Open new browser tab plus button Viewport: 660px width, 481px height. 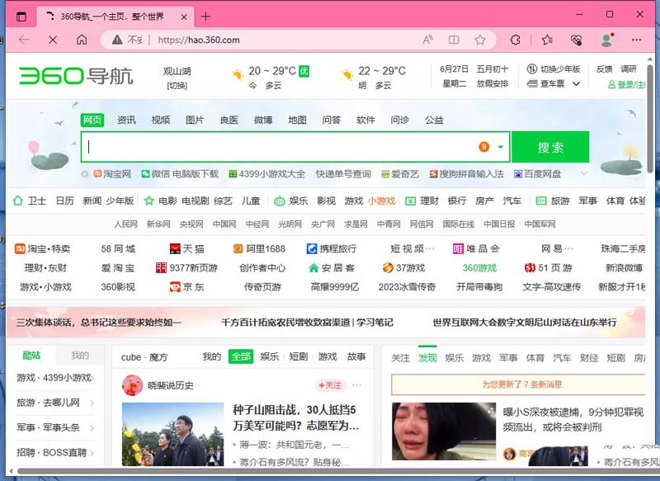point(205,17)
